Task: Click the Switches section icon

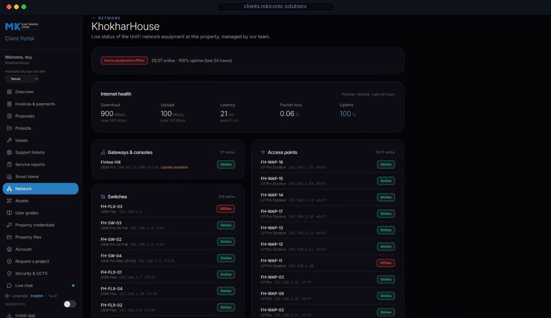Action: click(103, 197)
